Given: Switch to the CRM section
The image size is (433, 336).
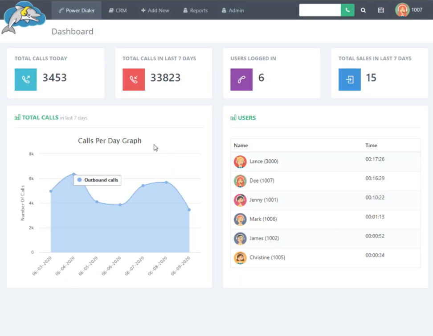Looking at the screenshot, I should click(118, 9).
